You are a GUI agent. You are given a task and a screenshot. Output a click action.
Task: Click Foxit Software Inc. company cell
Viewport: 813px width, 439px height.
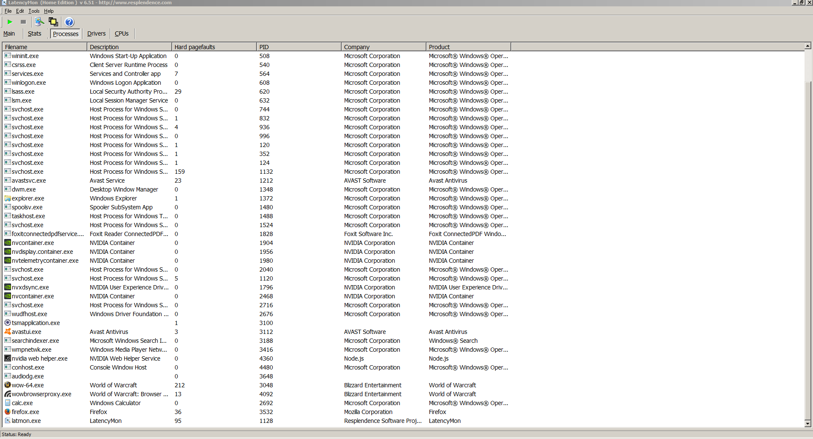[368, 234]
